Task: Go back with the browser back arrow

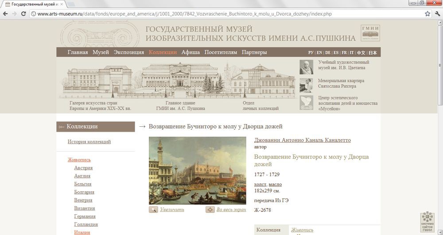Action: pyautogui.click(x=5, y=14)
